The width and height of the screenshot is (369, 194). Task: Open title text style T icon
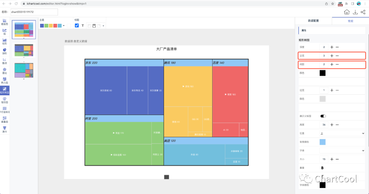pos(83,26)
